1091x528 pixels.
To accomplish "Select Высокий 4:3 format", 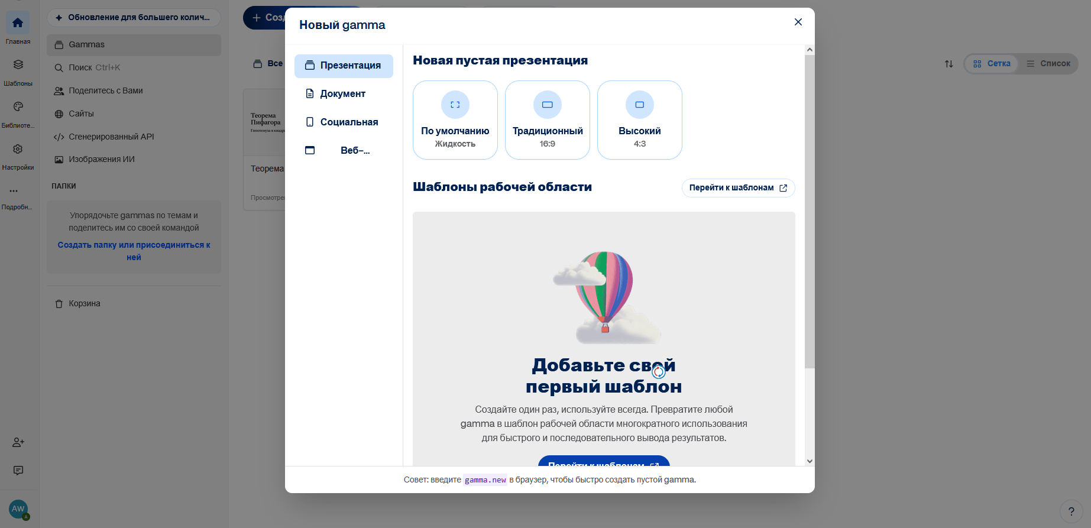I will tap(640, 120).
